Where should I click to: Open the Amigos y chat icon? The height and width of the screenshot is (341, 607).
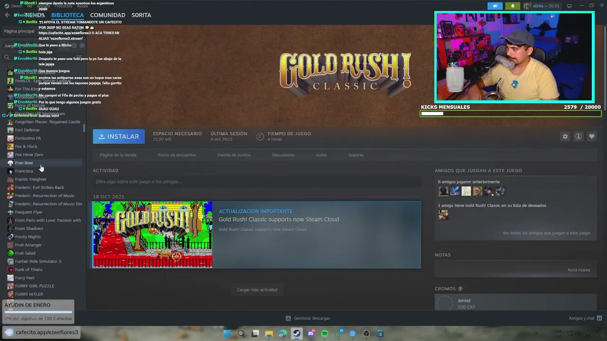(599, 318)
